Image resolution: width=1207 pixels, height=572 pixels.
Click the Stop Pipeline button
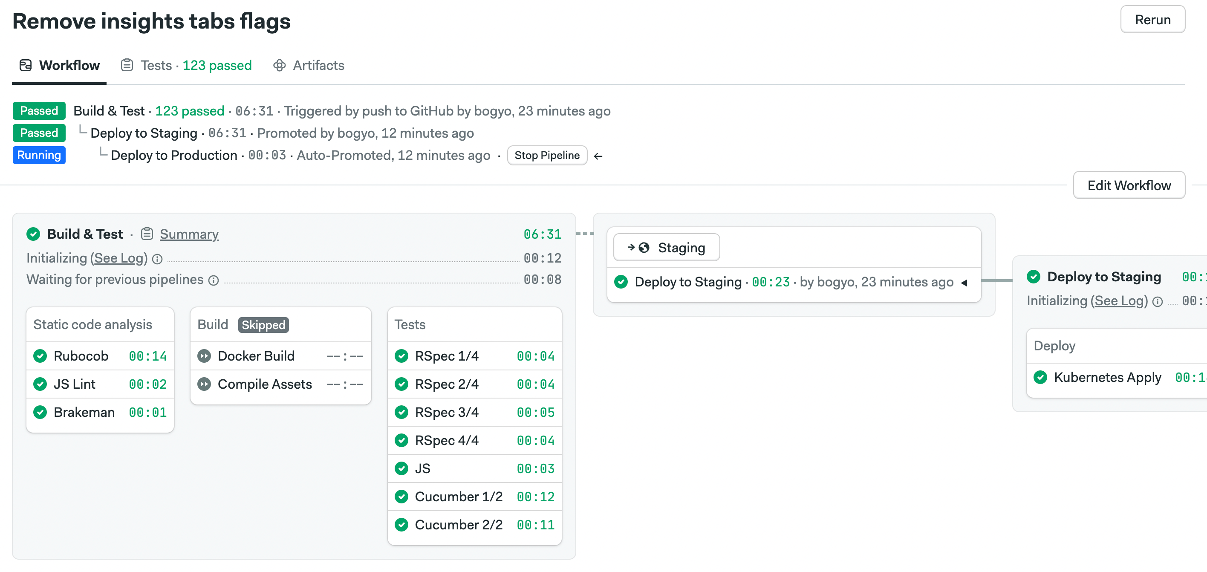point(547,156)
